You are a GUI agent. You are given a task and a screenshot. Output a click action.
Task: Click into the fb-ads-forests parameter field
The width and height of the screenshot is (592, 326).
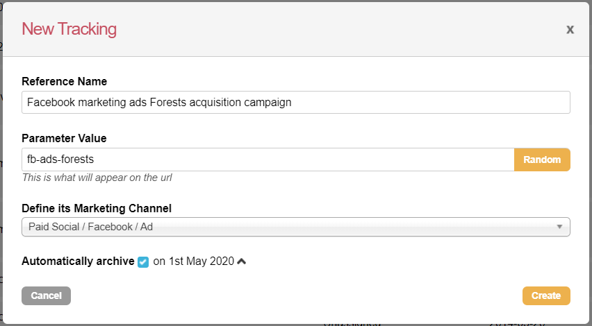[x=268, y=160]
